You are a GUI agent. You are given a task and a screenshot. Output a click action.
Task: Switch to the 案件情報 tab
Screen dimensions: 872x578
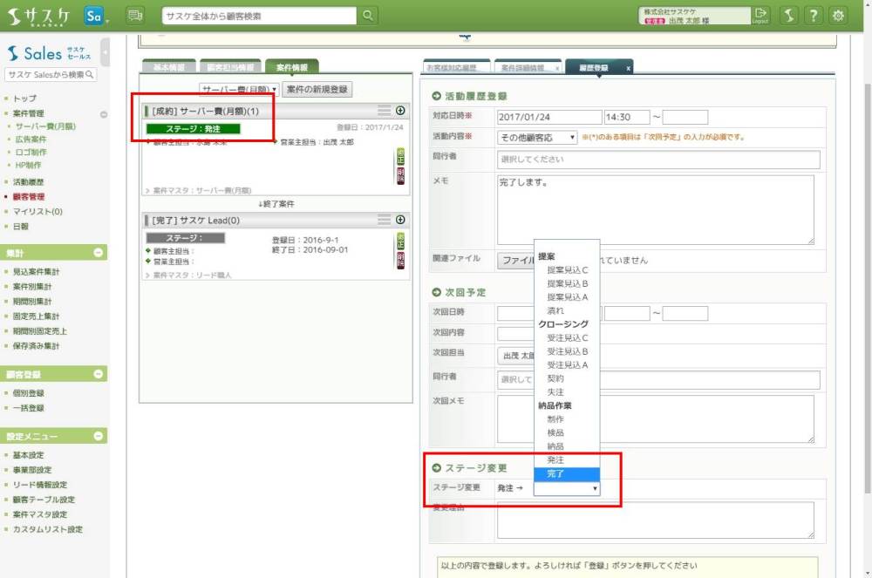tap(291, 67)
